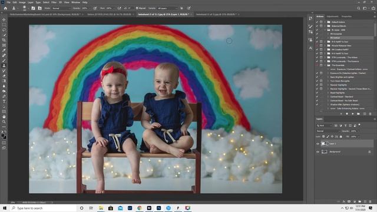The height and width of the screenshot is (212, 377).
Task: Lock all for the layer
Action: tap(340, 137)
